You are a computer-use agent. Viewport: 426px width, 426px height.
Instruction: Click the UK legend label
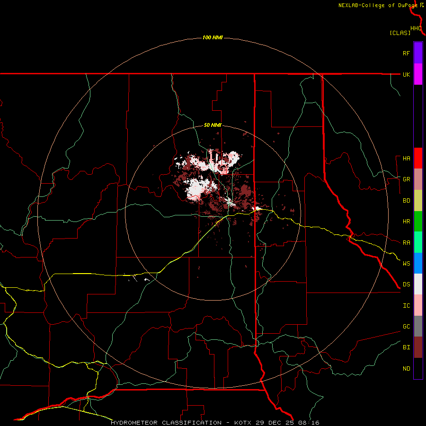pos(406,74)
